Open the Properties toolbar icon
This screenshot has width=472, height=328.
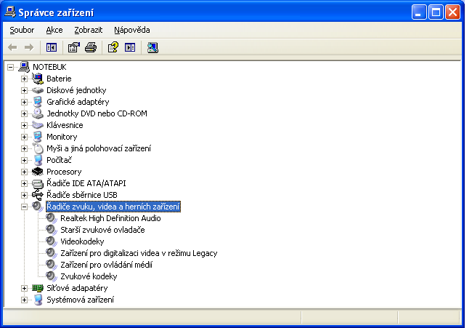coord(74,47)
